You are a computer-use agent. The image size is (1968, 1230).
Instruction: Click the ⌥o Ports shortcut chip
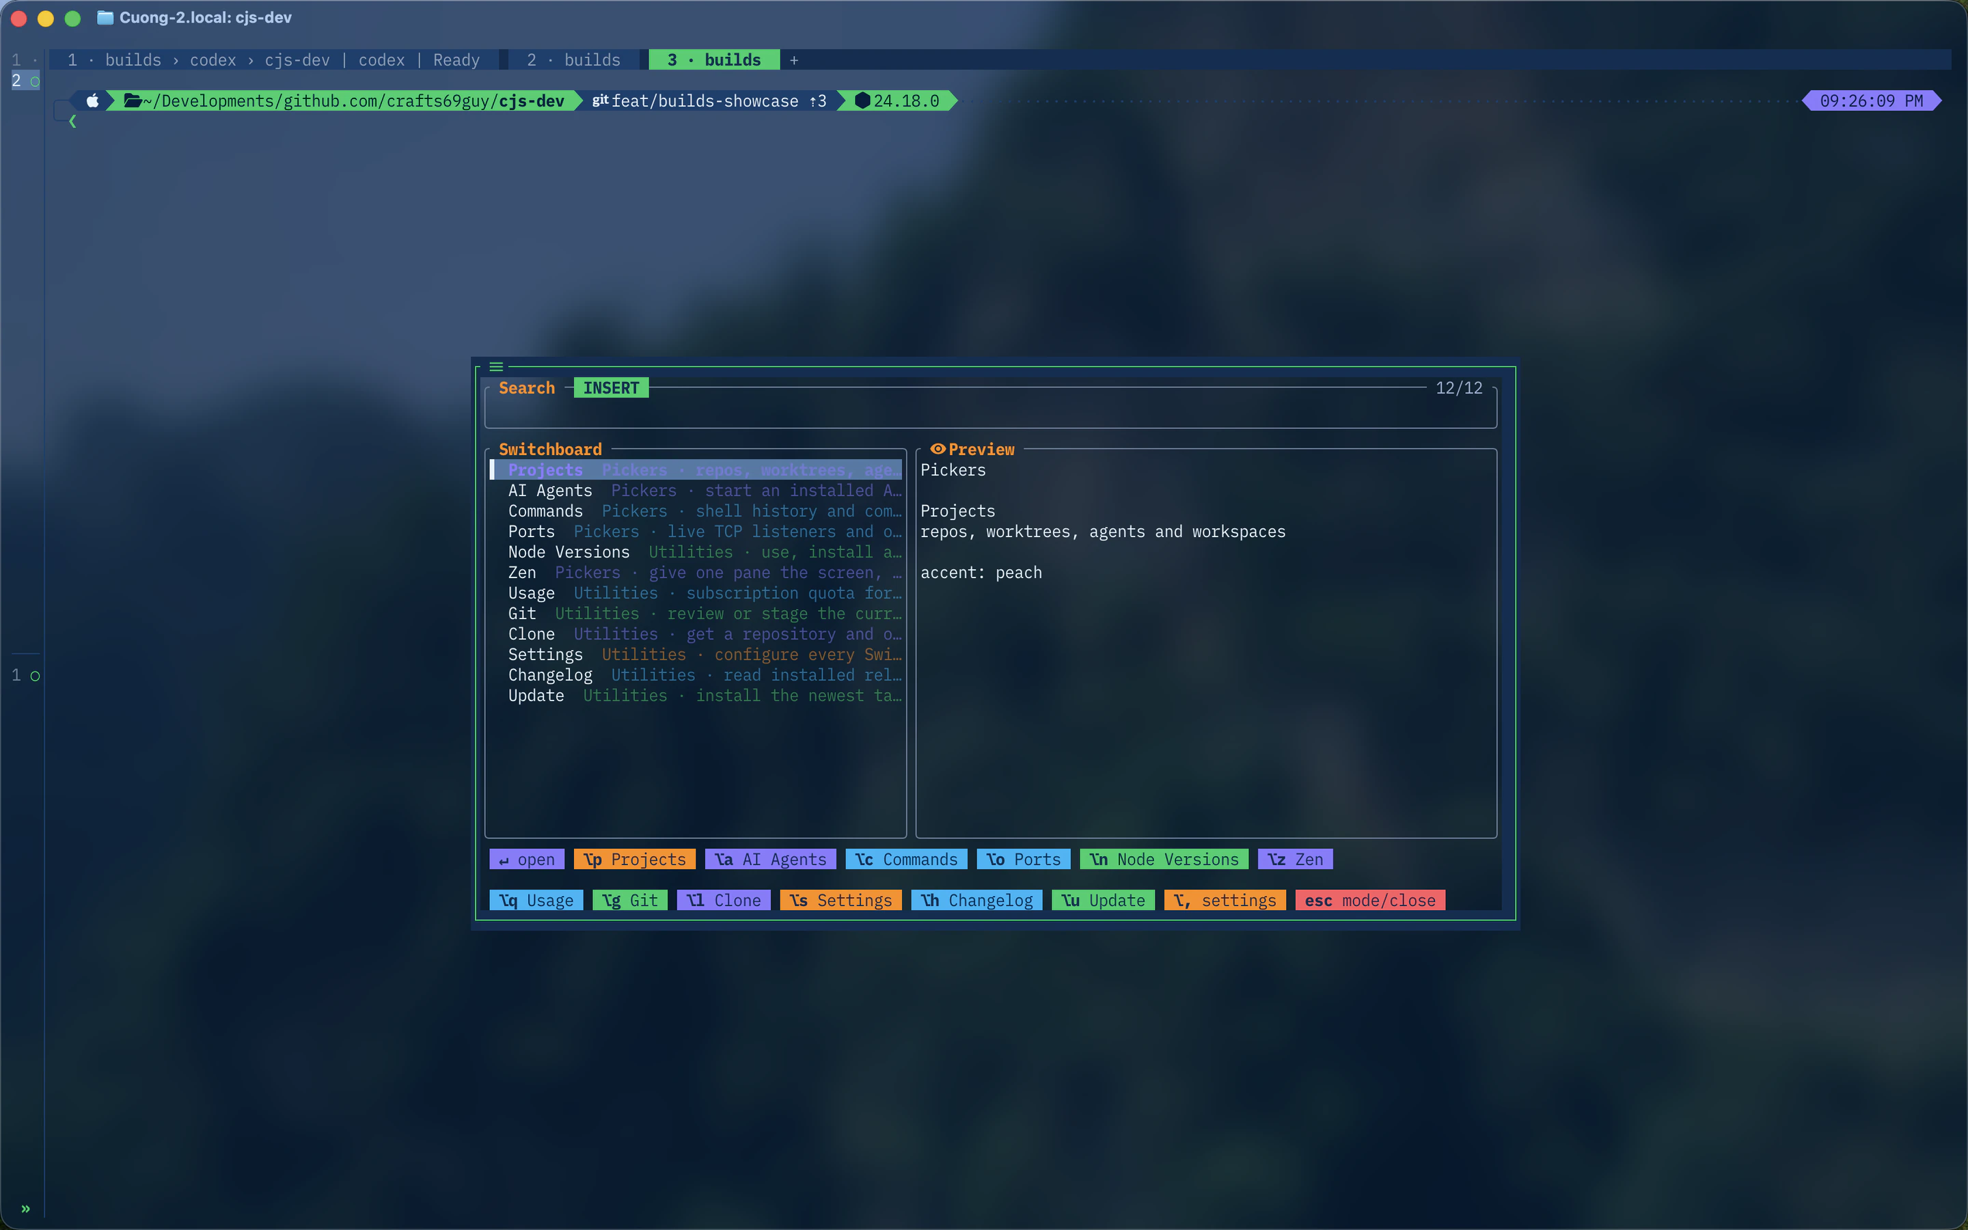tap(1024, 859)
